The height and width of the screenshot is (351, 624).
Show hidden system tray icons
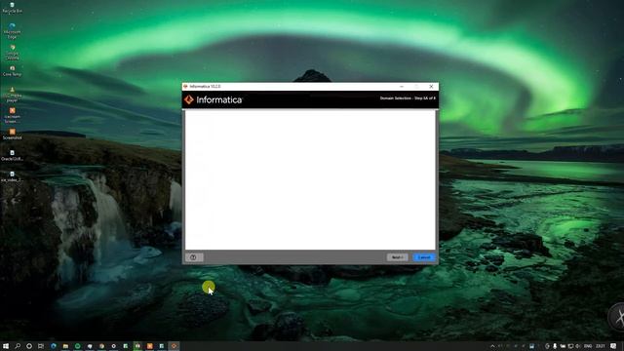coord(492,346)
